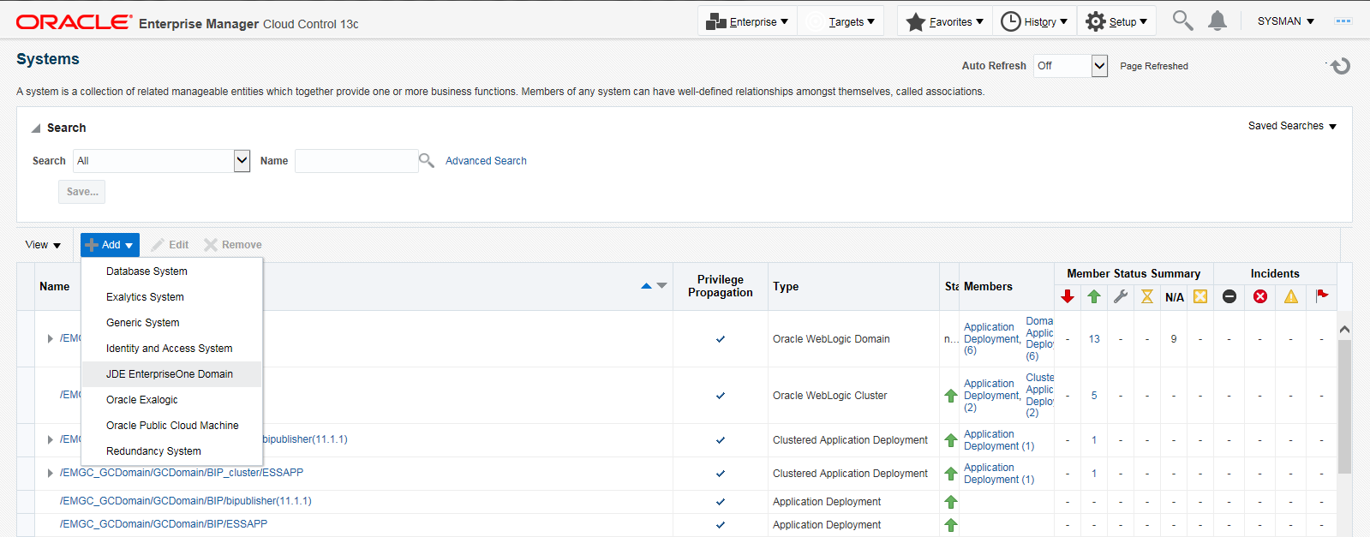Open the Auto Refresh dropdown
Viewport: 1370px width, 537px height.
click(1099, 66)
